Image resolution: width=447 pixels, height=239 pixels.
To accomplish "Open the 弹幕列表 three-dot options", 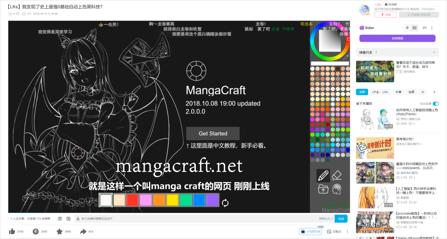I will tap(376, 53).
